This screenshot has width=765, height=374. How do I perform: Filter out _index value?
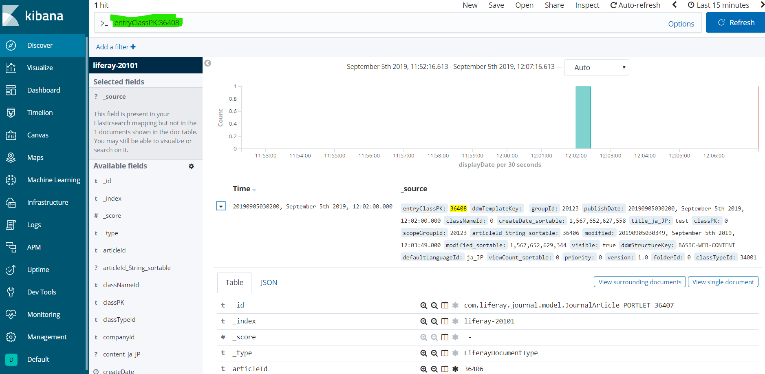434,321
